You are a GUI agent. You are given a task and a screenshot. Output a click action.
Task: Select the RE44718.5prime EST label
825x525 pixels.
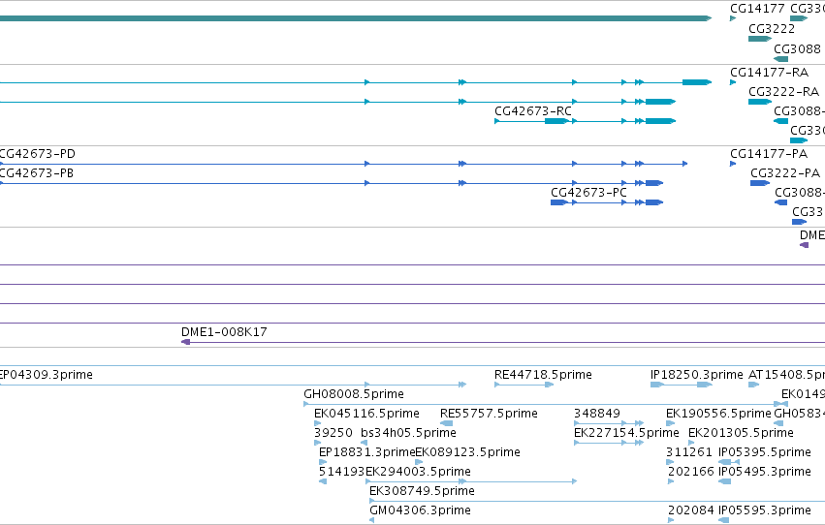543,375
